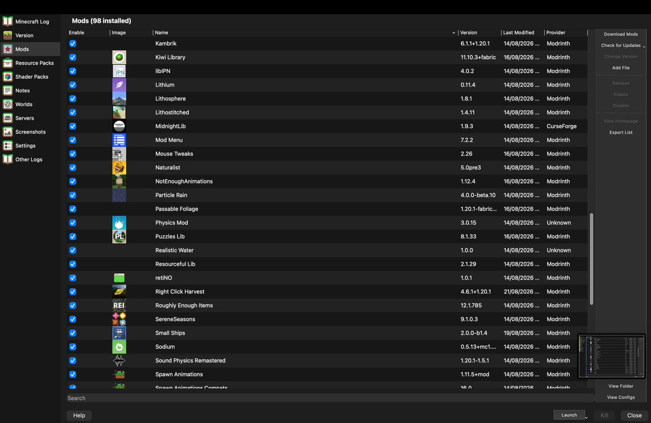Click the Screenshots picture icon
Viewport: 651px width, 423px height.
point(8,131)
